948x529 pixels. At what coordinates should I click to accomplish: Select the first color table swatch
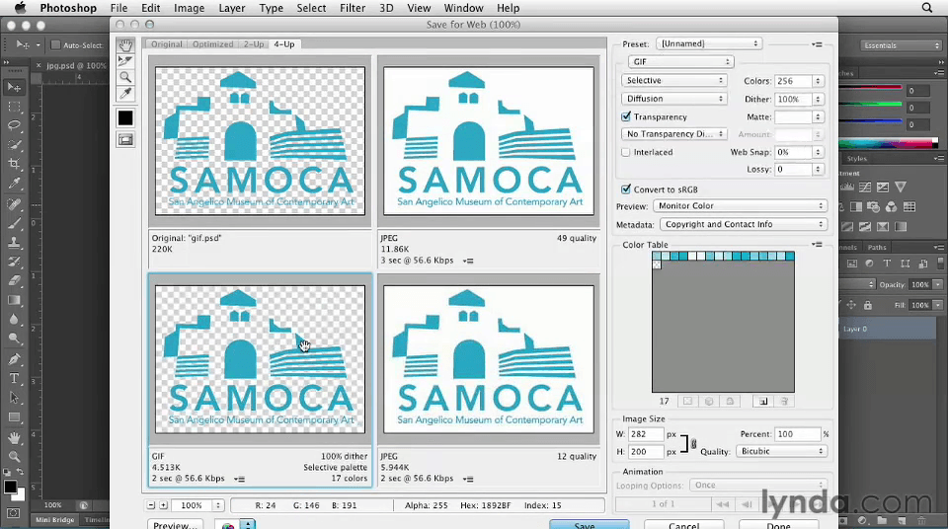point(657,257)
